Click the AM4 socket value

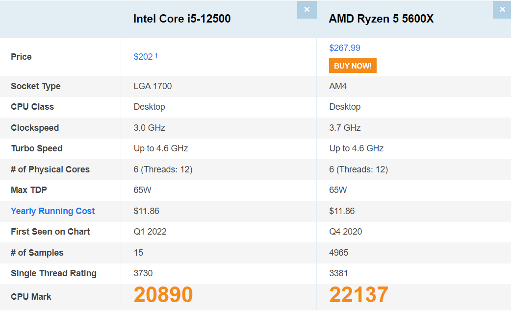point(338,86)
